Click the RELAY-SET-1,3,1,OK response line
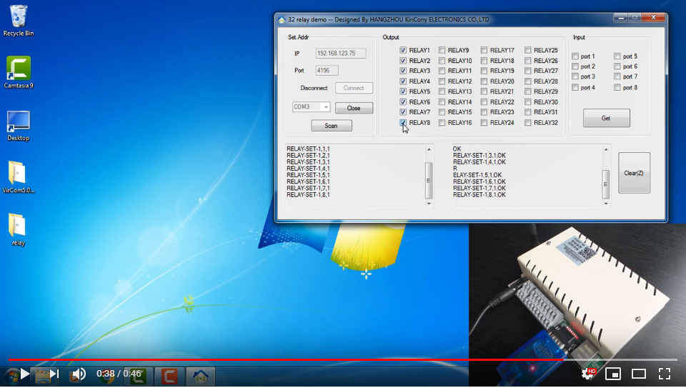 (x=479, y=155)
